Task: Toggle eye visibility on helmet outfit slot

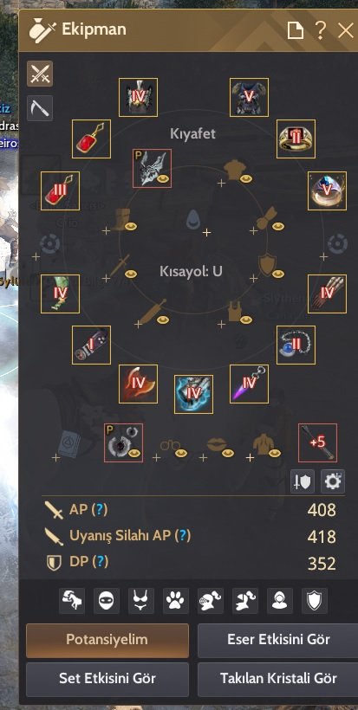Action: 164,180
